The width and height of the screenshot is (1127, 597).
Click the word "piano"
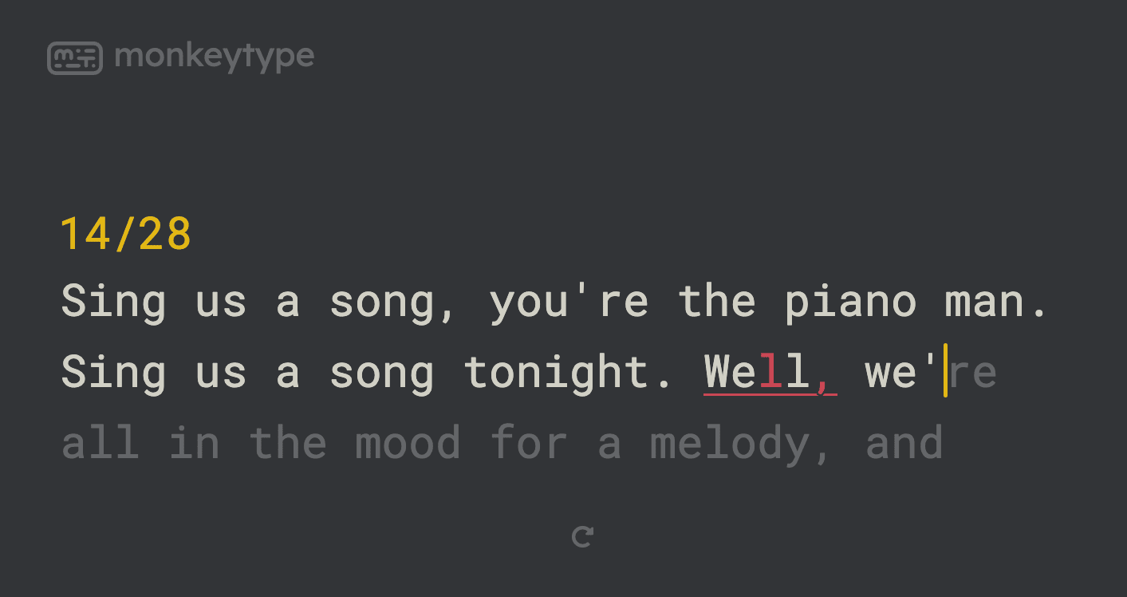(850, 302)
